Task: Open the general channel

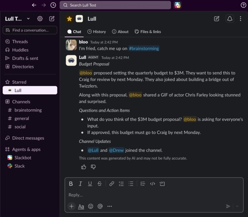Action: [22, 119]
